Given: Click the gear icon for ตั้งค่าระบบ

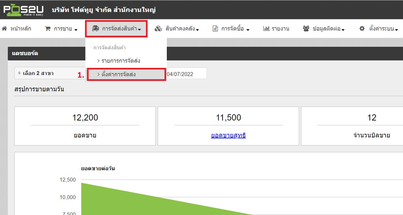Looking at the screenshot, I should [362, 29].
